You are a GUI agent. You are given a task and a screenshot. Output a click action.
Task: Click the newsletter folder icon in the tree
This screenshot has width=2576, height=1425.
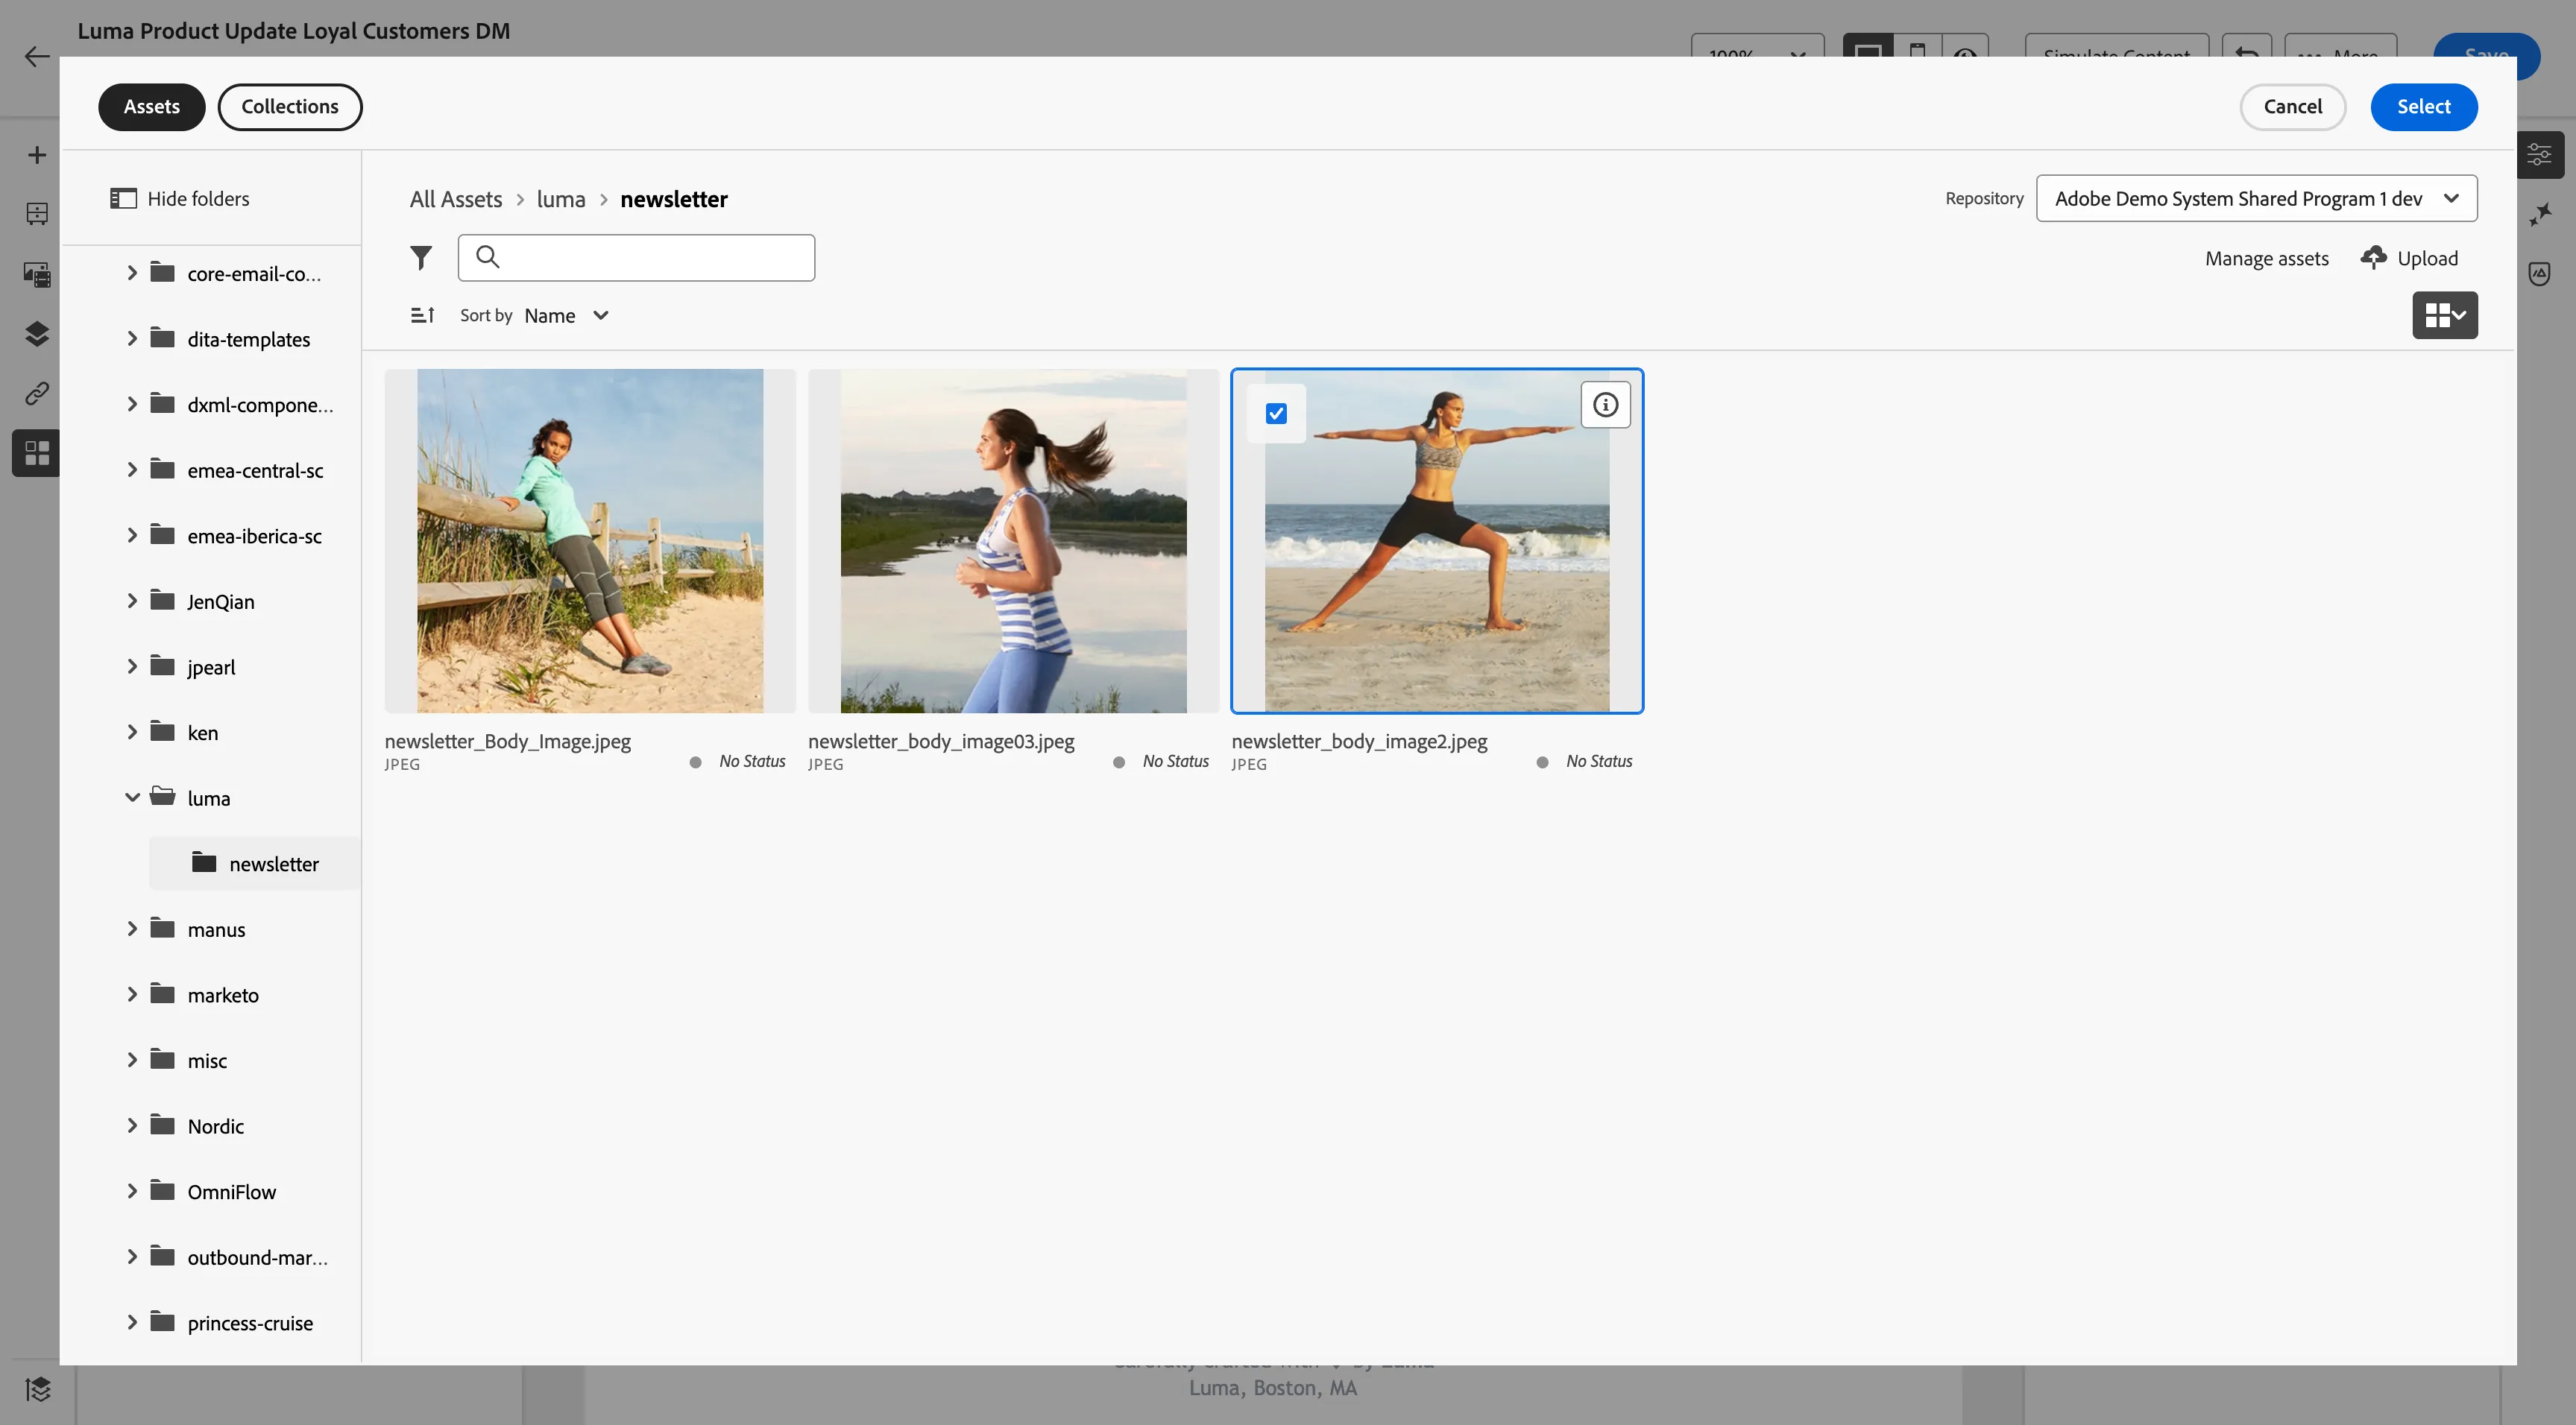(x=204, y=862)
